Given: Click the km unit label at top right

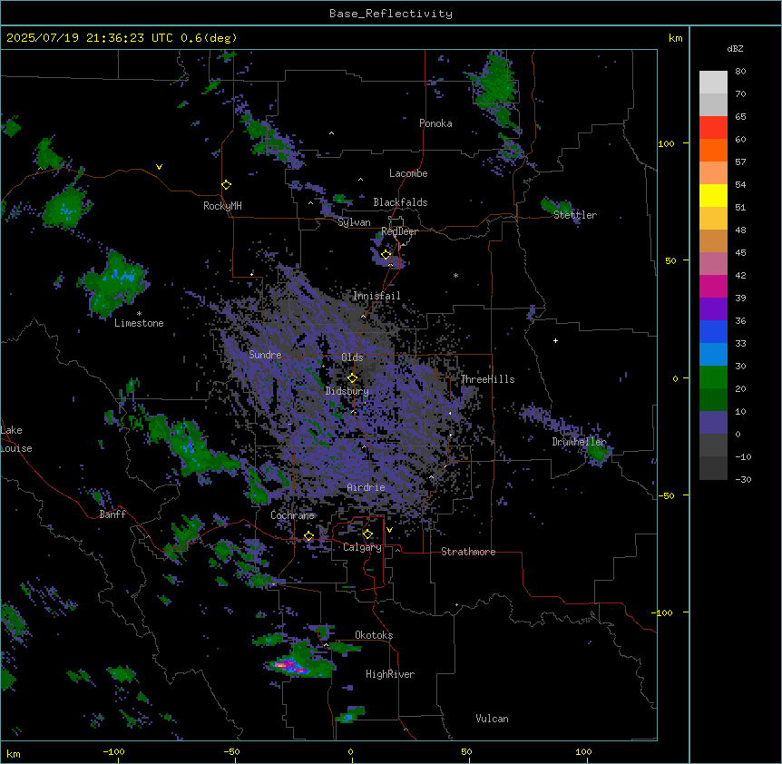Looking at the screenshot, I should [x=675, y=38].
